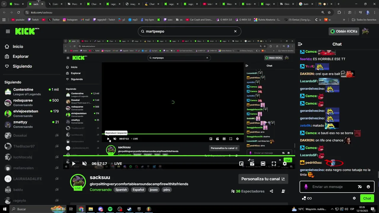Collapse the chat panel
The width and height of the screenshot is (379, 213).
(x=300, y=44)
